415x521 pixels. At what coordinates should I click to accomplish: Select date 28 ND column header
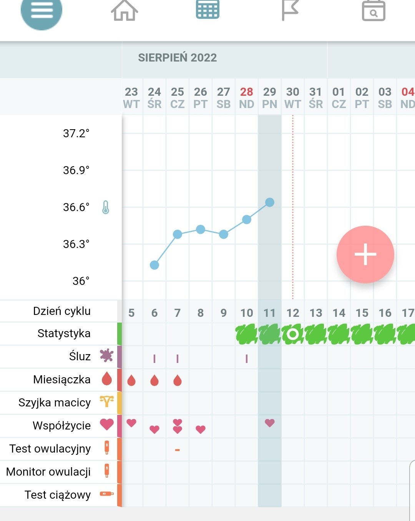pyautogui.click(x=247, y=97)
